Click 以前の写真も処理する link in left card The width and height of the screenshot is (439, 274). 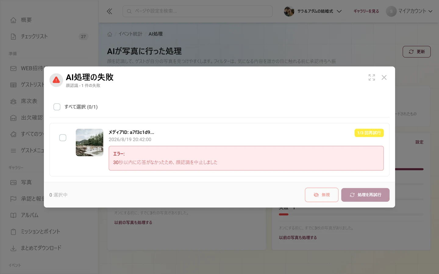tap(133, 223)
